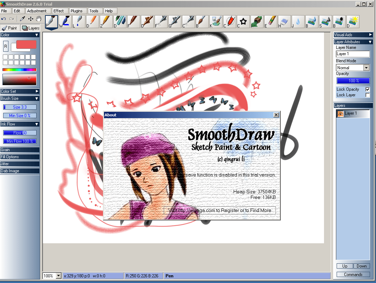Screen dimensions: 376x283
Task: Select the star stamp tool
Action: (x=243, y=22)
